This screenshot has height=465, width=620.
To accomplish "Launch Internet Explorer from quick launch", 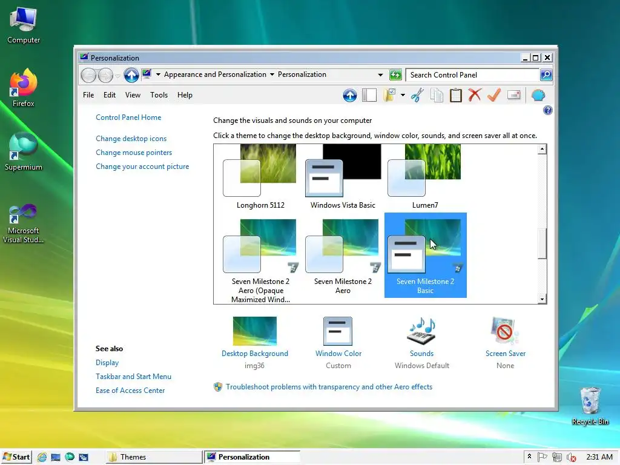I will click(x=42, y=457).
